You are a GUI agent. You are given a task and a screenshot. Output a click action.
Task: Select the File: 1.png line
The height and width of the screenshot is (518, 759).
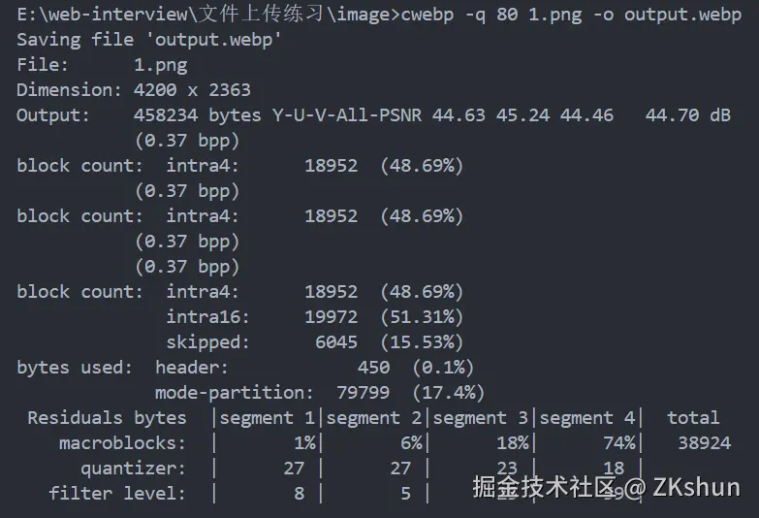[x=102, y=65]
